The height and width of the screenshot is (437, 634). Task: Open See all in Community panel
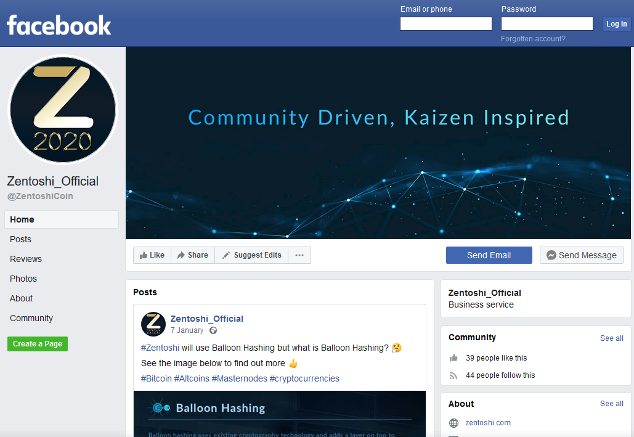611,338
